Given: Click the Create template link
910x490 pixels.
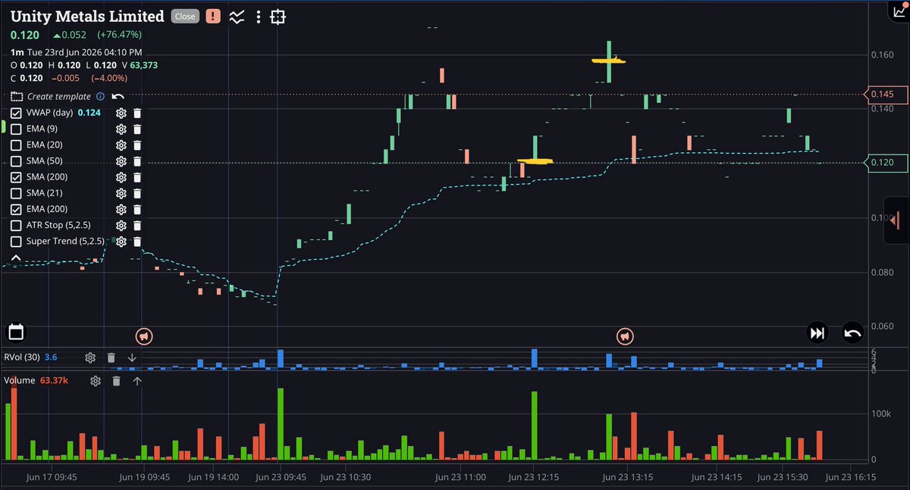Looking at the screenshot, I should (x=59, y=97).
